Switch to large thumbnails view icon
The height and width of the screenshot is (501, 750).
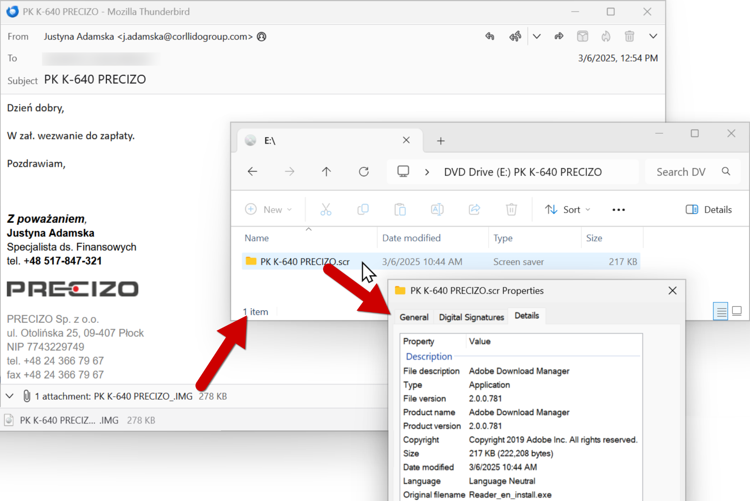point(737,311)
